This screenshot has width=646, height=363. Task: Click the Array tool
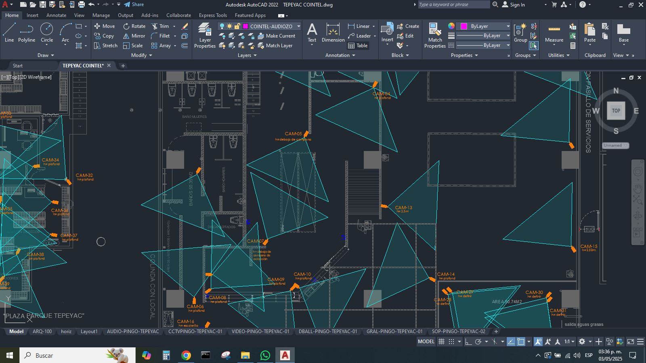161,46
